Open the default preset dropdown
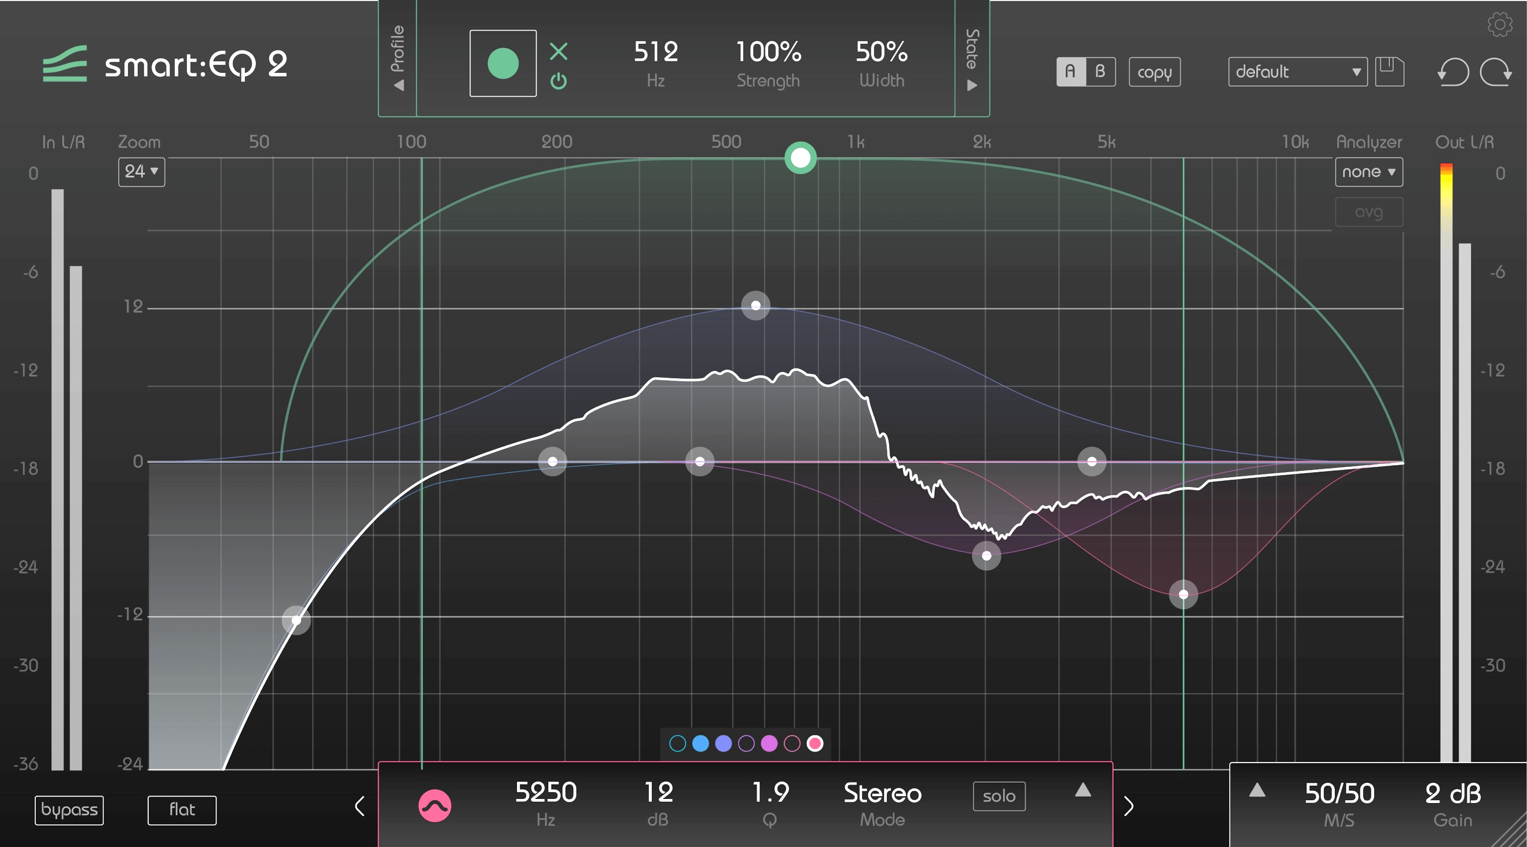This screenshot has width=1527, height=847. pyautogui.click(x=1297, y=72)
